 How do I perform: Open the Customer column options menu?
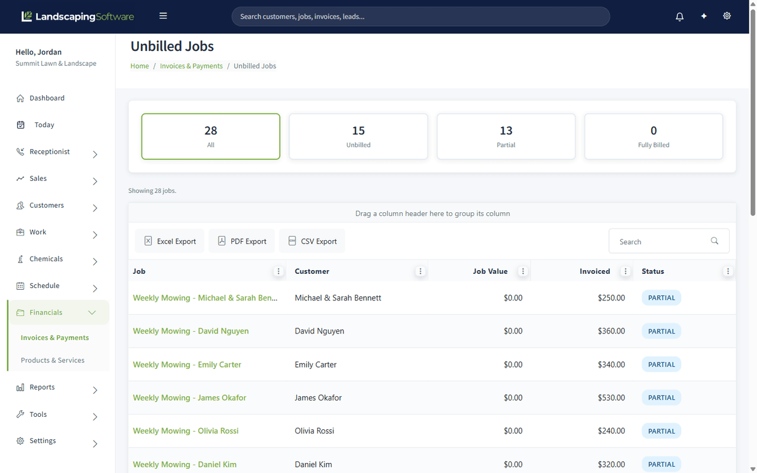(420, 271)
